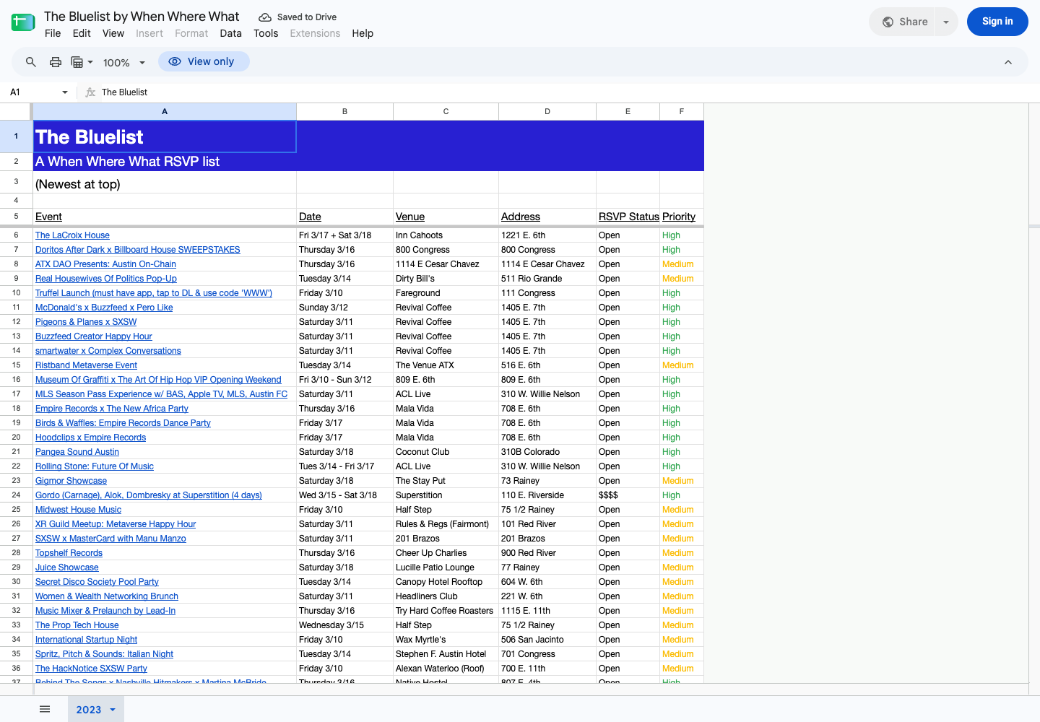Open the Tools menu

[266, 33]
